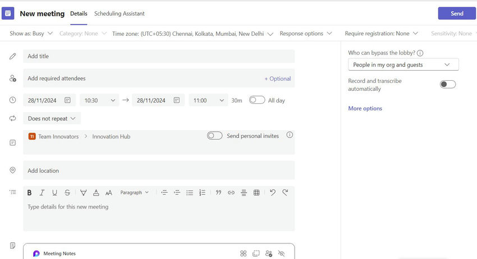The width and height of the screenshot is (477, 259).
Task: Insert a bulleted list
Action: [190, 192]
